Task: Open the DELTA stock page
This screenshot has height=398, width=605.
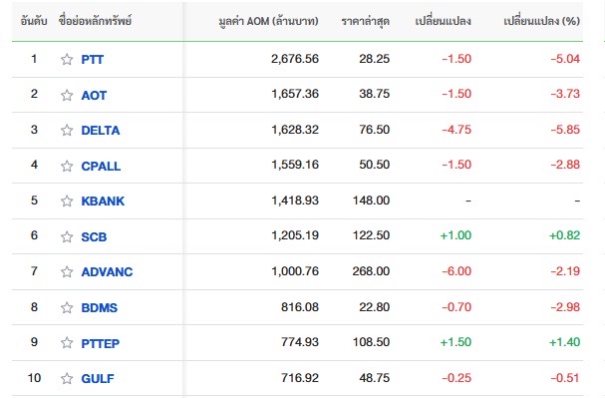Action: click(101, 131)
